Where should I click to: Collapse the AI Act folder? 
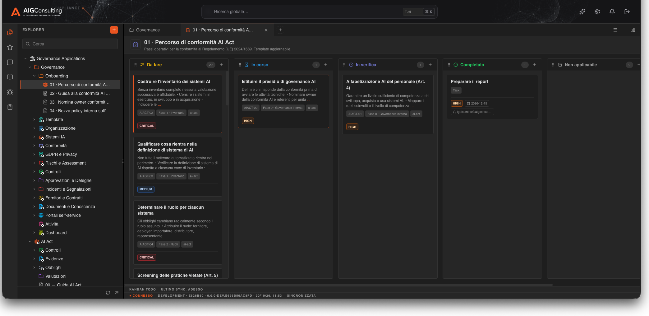pyautogui.click(x=30, y=241)
